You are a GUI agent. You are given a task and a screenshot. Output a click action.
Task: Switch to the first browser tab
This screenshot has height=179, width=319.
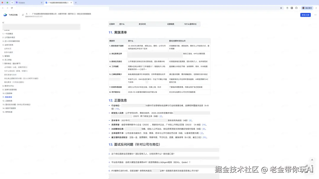coord(29,3)
